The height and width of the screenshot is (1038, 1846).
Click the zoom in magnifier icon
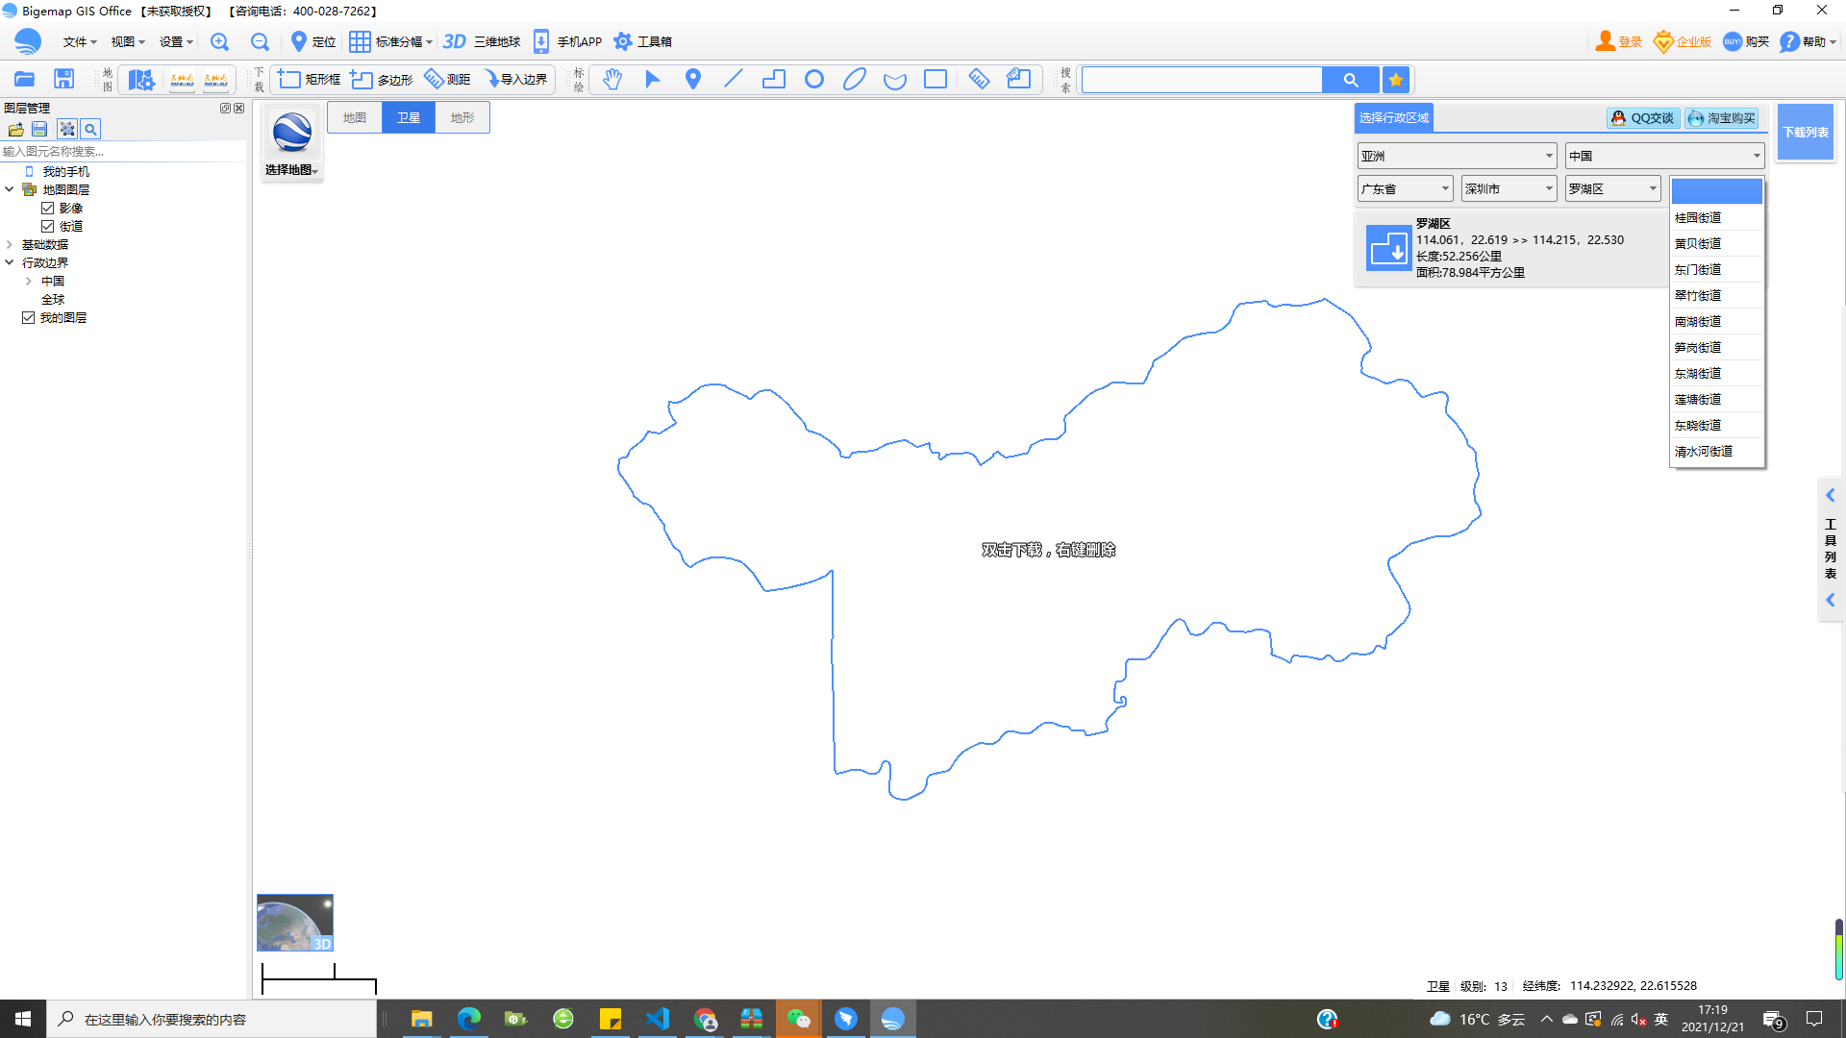coord(220,41)
